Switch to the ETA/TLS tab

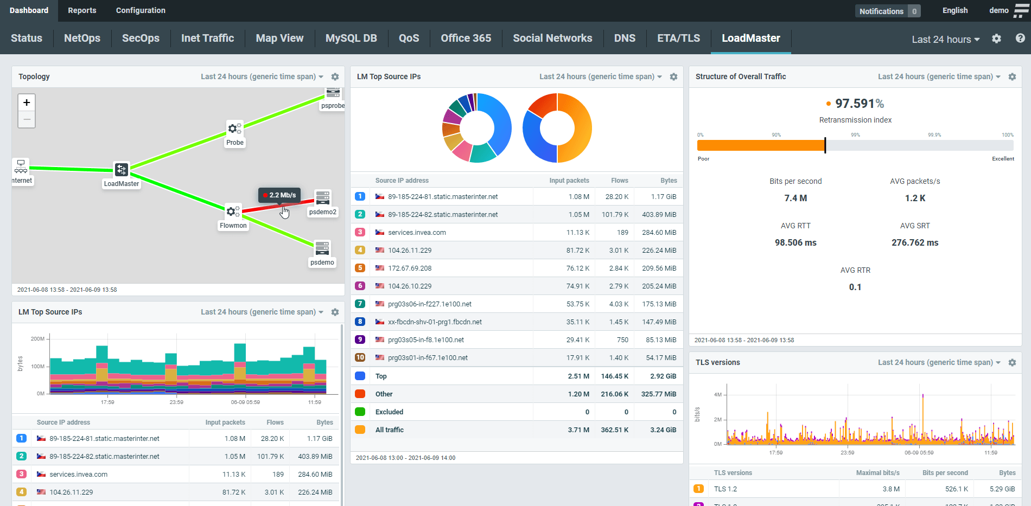coord(678,38)
